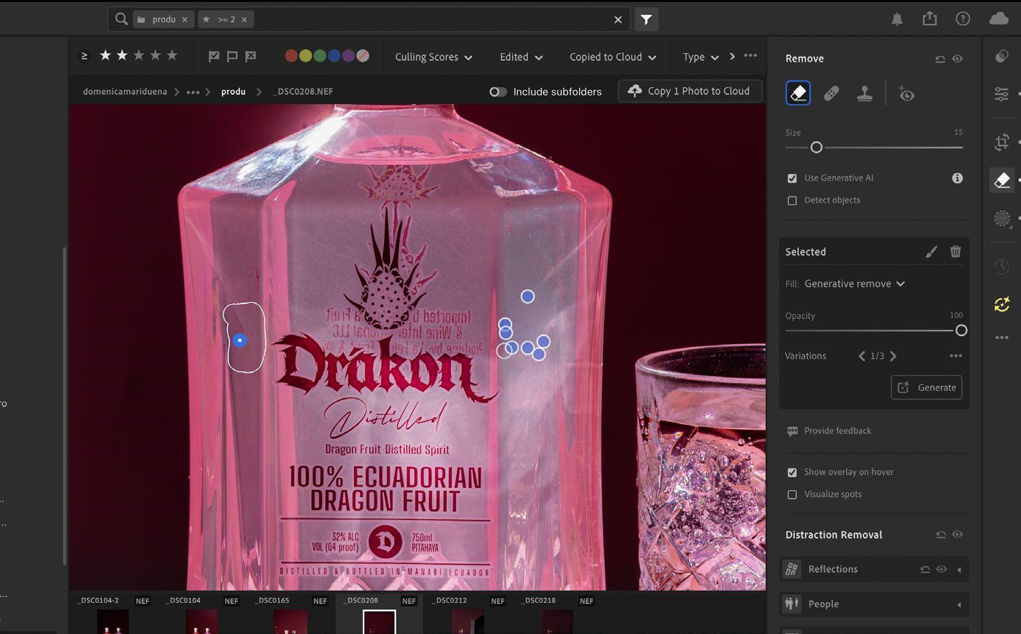
Task: Filter by unflagged flag
Action: pos(232,57)
